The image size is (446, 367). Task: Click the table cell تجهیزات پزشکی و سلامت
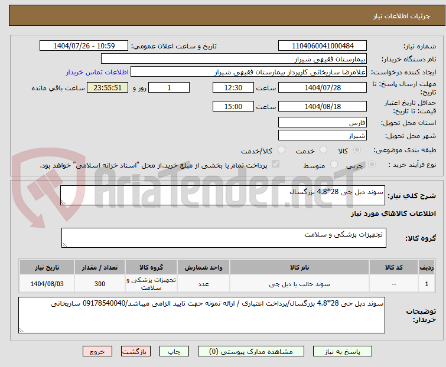click(151, 284)
